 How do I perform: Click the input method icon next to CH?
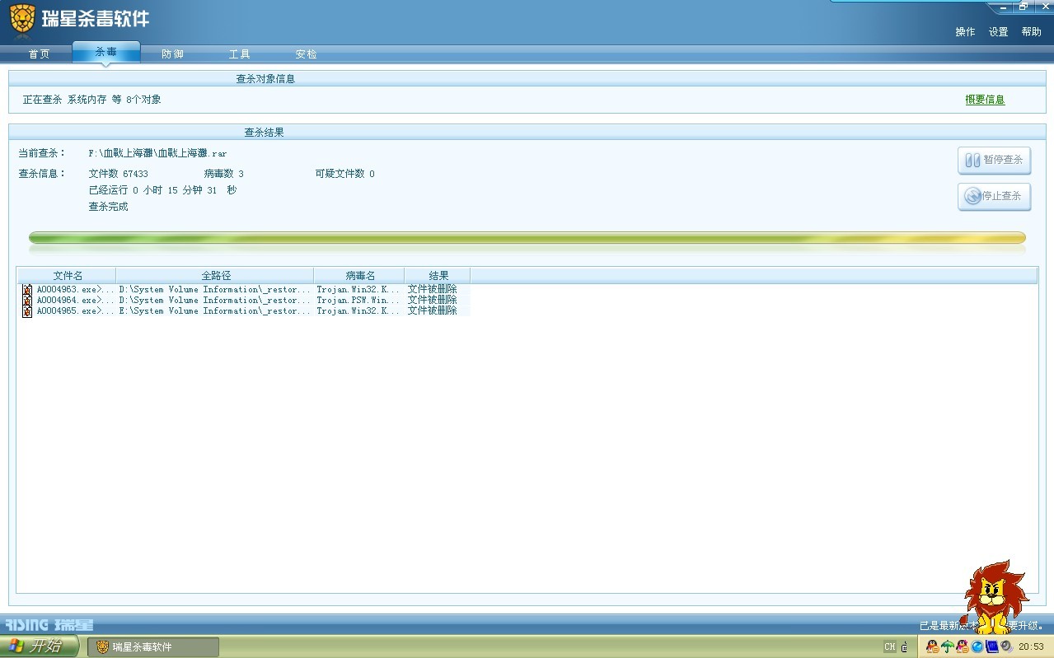(904, 646)
